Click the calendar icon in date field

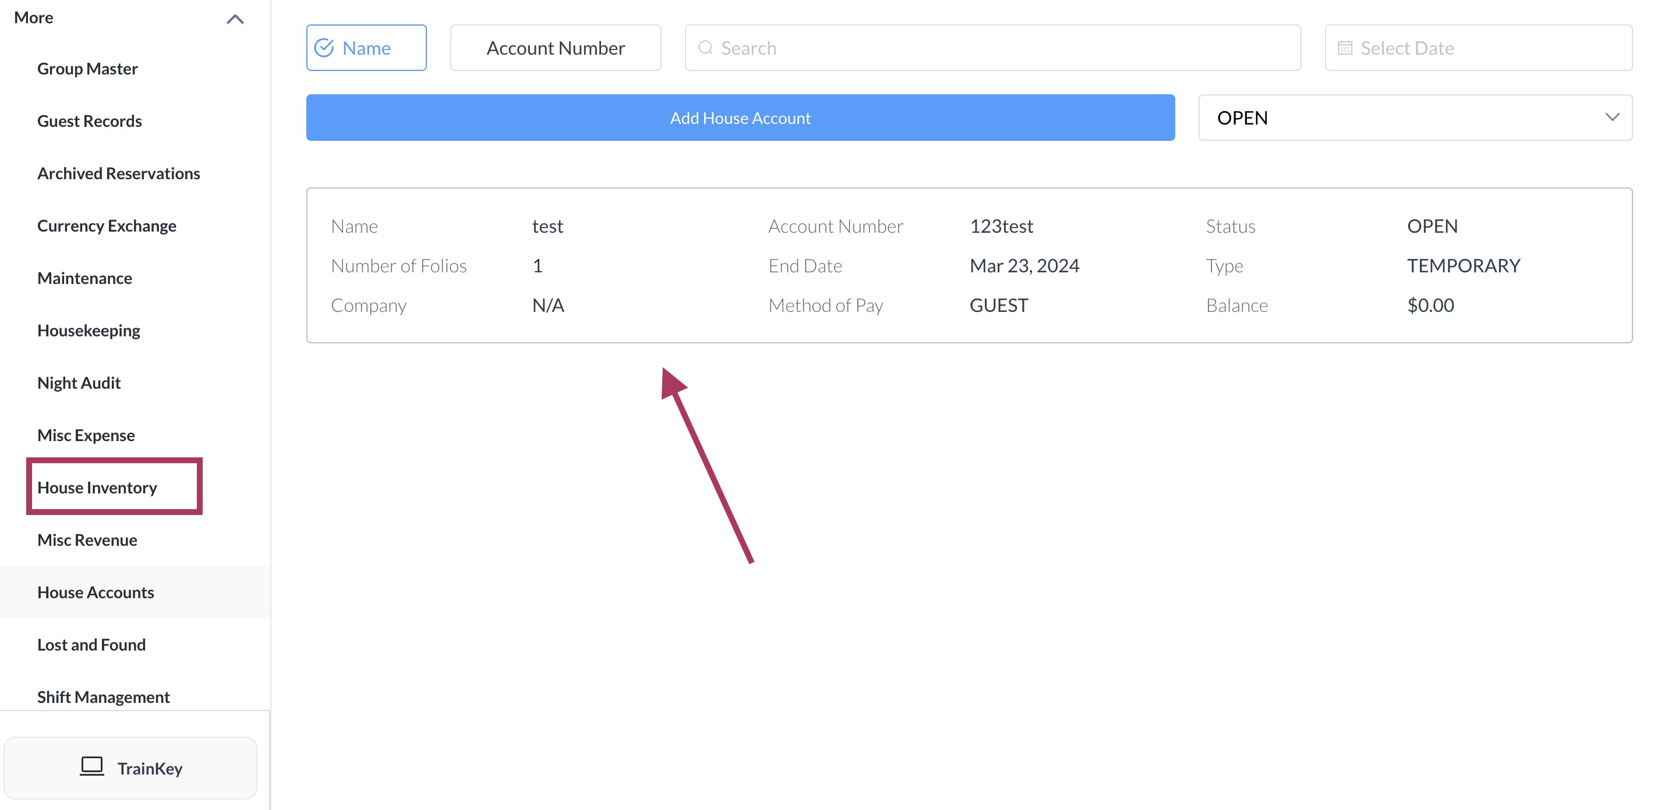1345,48
